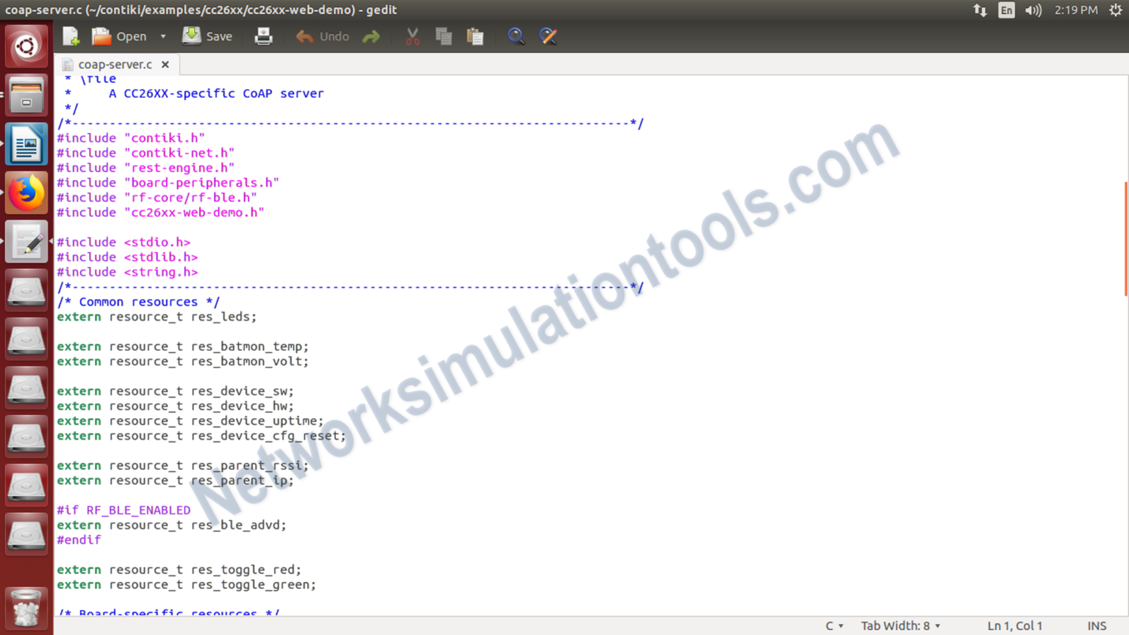Open Find and Replace

point(548,36)
